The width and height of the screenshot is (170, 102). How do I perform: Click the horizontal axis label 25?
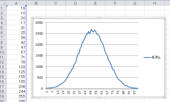click(69, 92)
